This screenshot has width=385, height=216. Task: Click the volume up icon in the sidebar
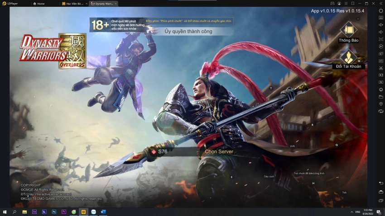click(381, 24)
